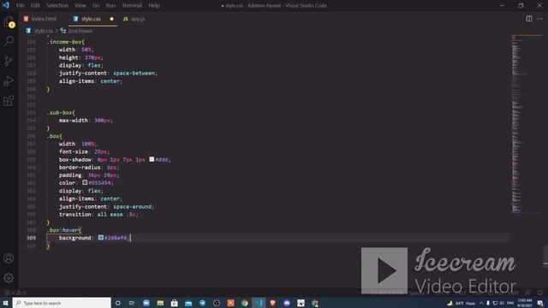Click the .income-box selector text
This screenshot has height=308, width=548.
tap(65, 42)
